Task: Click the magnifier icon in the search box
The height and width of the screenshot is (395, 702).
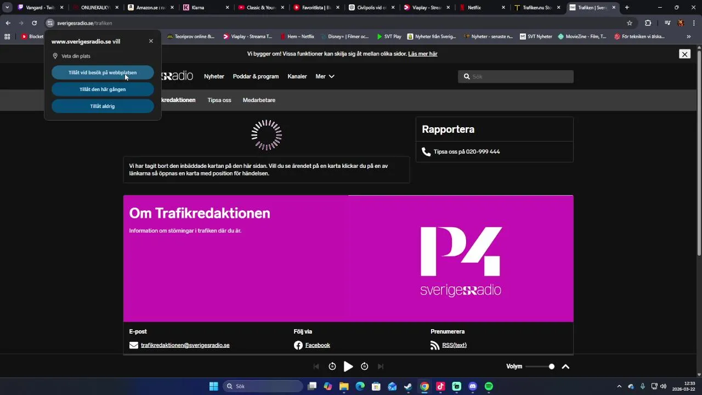Action: 467,77
